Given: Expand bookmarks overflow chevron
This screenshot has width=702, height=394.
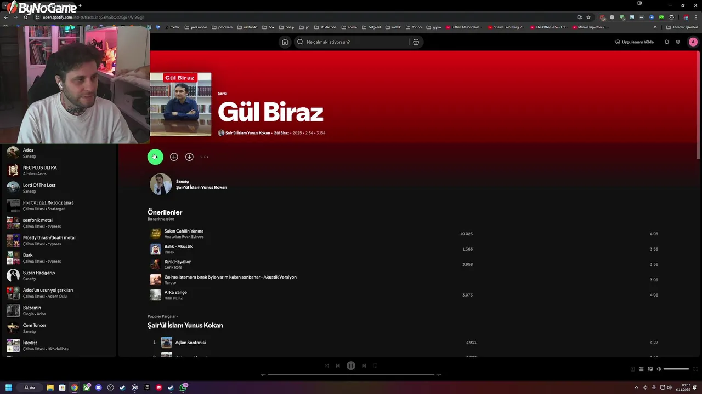Looking at the screenshot, I should (x=655, y=27).
